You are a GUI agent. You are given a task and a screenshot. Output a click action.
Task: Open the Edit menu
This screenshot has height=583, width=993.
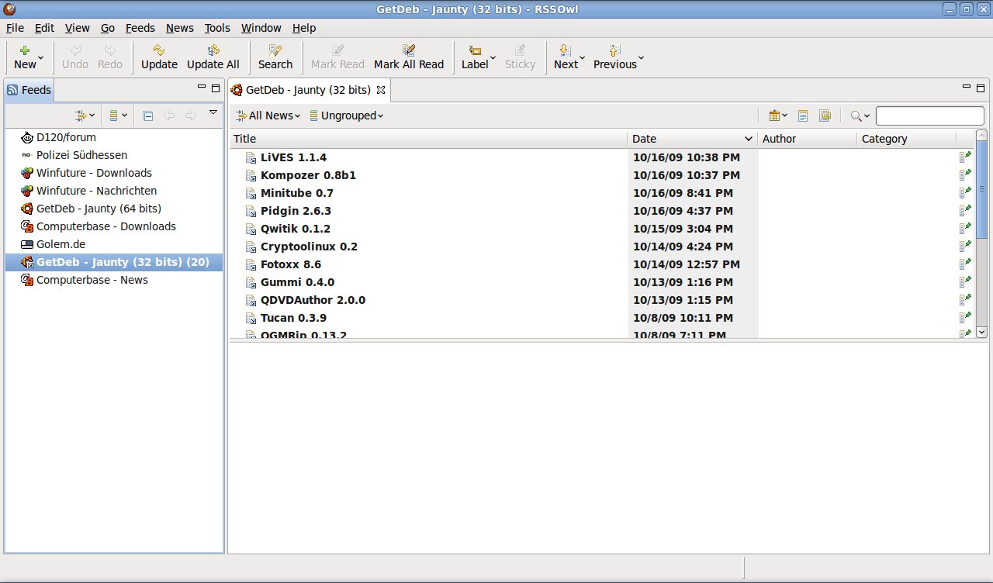coord(44,28)
